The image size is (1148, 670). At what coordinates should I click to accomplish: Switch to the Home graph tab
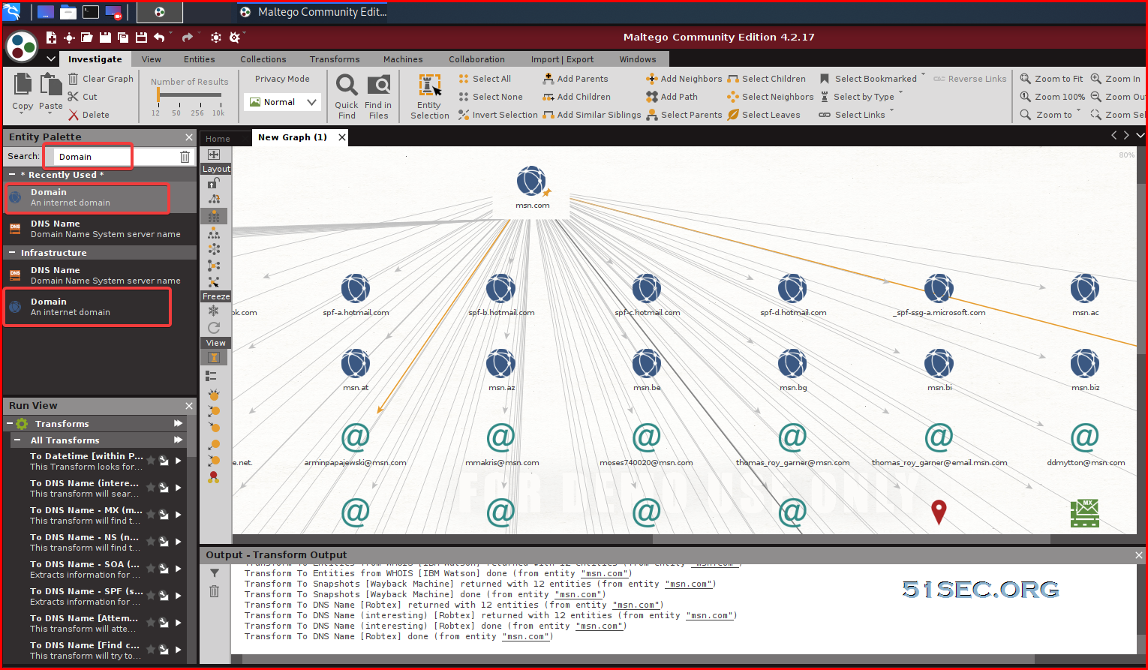pos(218,139)
